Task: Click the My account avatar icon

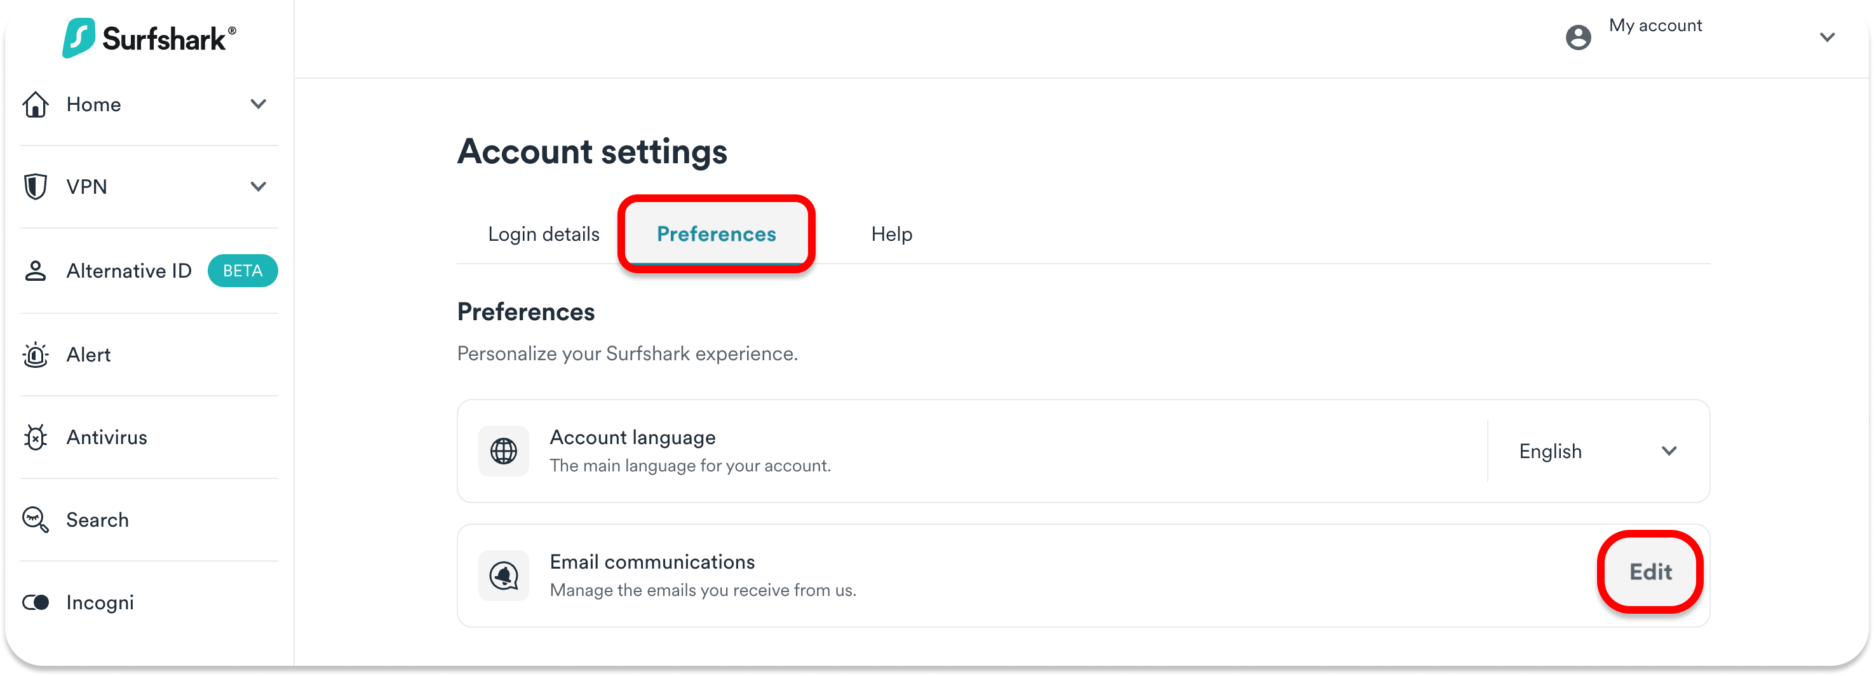Action: point(1578,37)
